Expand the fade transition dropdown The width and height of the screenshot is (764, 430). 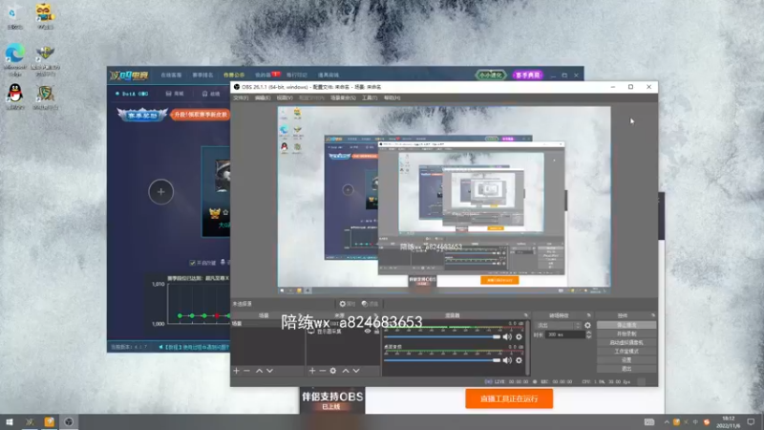[x=558, y=325]
